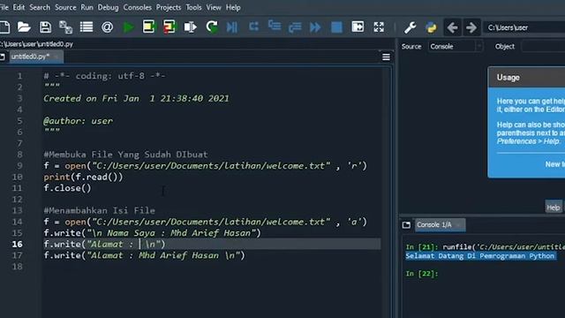
Task: Go back with the left arrow icon
Action: (x=453, y=27)
